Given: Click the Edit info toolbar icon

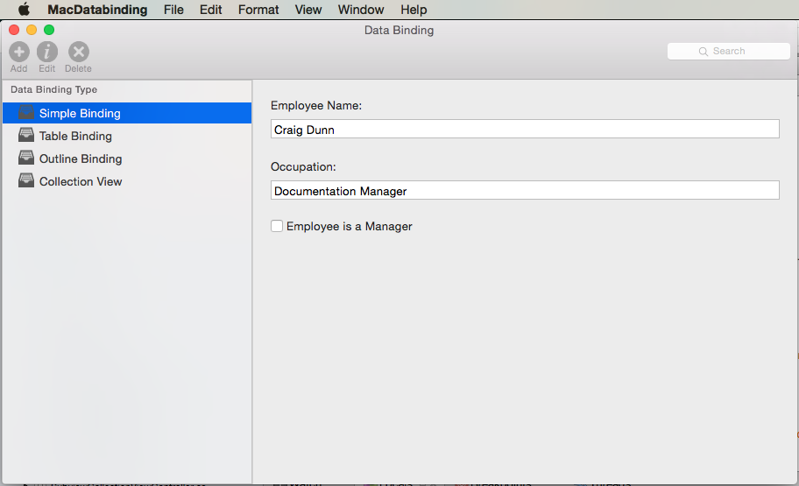Looking at the screenshot, I should pos(47,52).
